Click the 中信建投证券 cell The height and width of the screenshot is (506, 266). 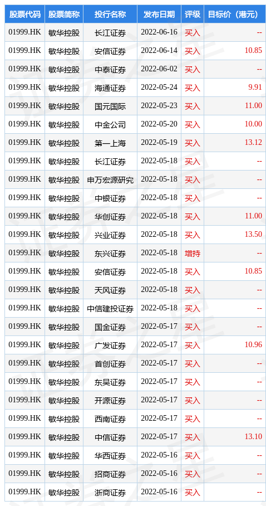[x=110, y=309]
